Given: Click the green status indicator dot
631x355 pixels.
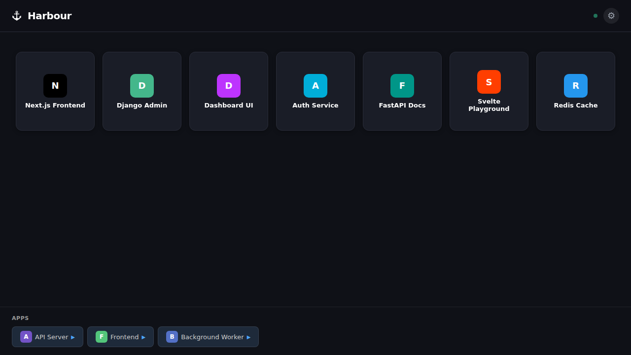Looking at the screenshot, I should pyautogui.click(x=595, y=16).
